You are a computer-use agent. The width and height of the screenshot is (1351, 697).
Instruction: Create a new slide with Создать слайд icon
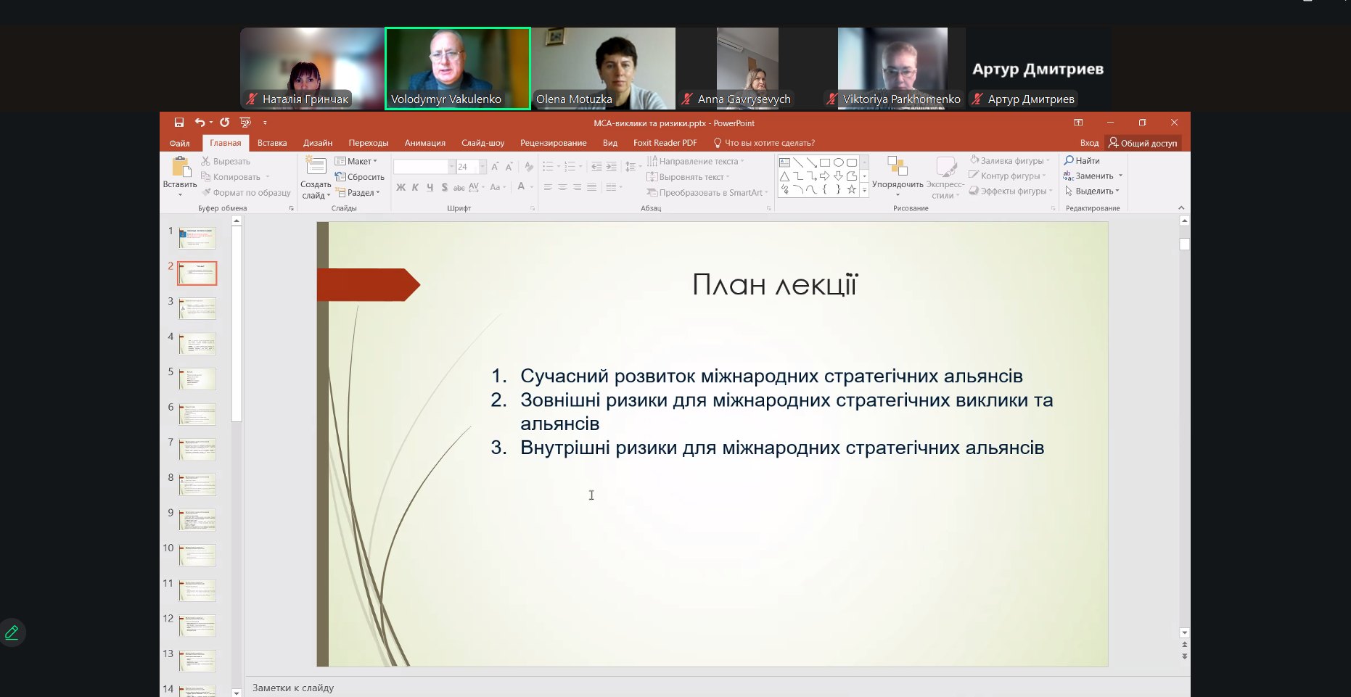(316, 167)
